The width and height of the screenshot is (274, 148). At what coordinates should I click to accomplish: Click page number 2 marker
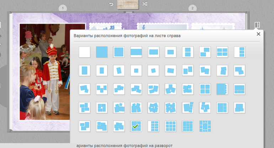pyautogui.click(x=193, y=8)
